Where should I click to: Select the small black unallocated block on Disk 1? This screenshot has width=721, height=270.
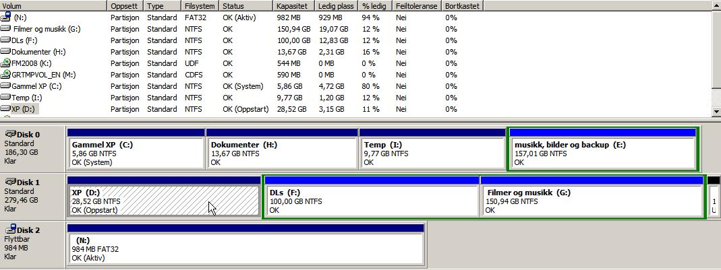click(x=713, y=197)
